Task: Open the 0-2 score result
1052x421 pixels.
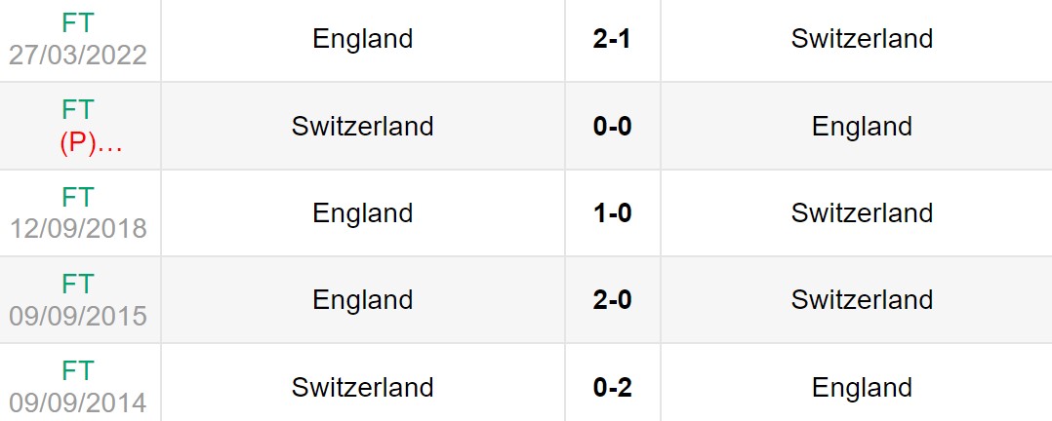Action: click(x=613, y=388)
